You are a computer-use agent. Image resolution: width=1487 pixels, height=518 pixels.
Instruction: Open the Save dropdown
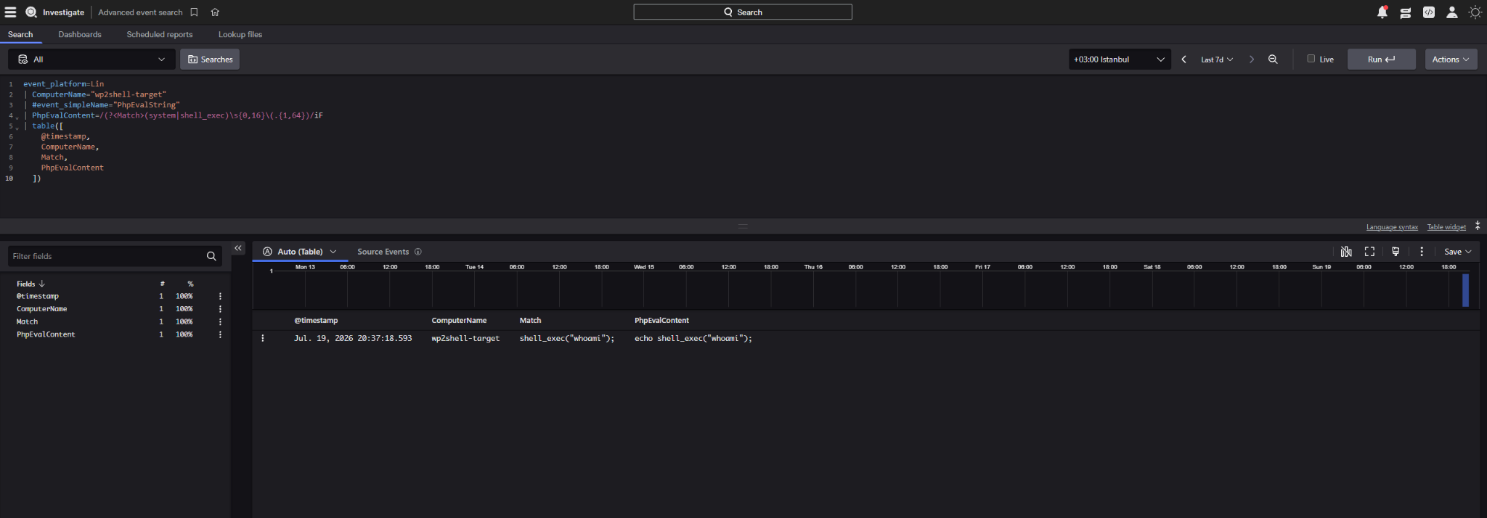[1457, 252]
